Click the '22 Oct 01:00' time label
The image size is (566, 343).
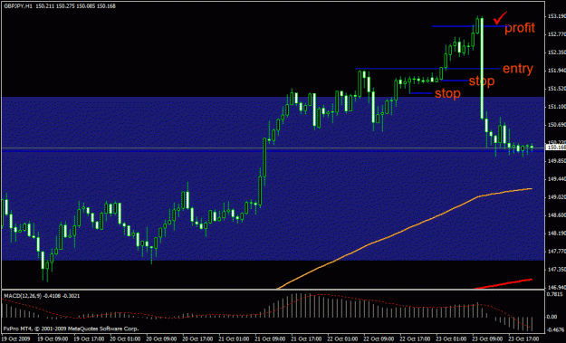342,339
